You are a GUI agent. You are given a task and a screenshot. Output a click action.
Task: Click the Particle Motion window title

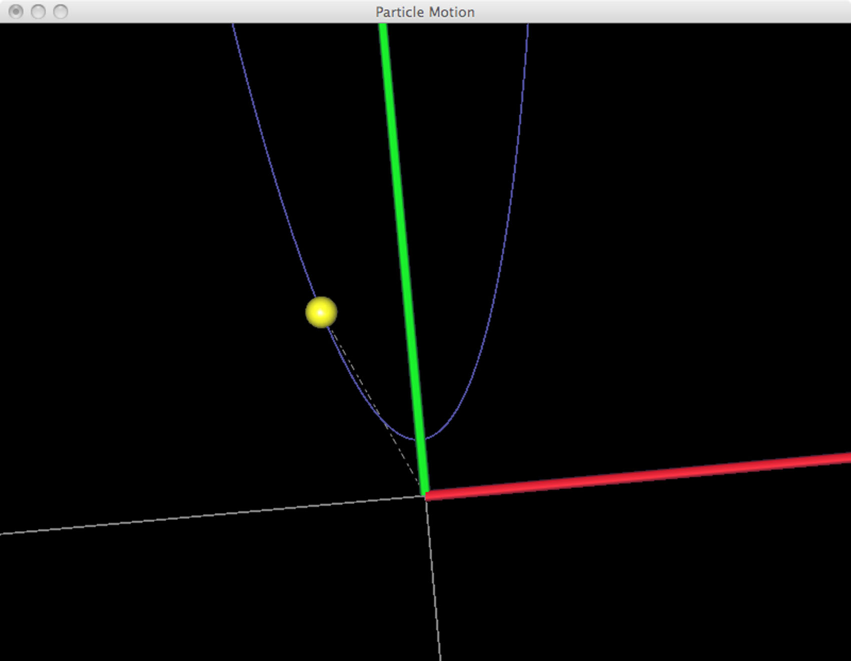[425, 11]
